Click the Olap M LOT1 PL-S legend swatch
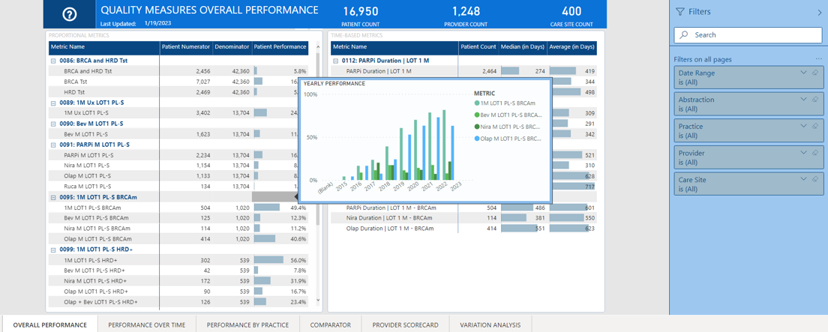This screenshot has height=332, width=828. point(477,139)
